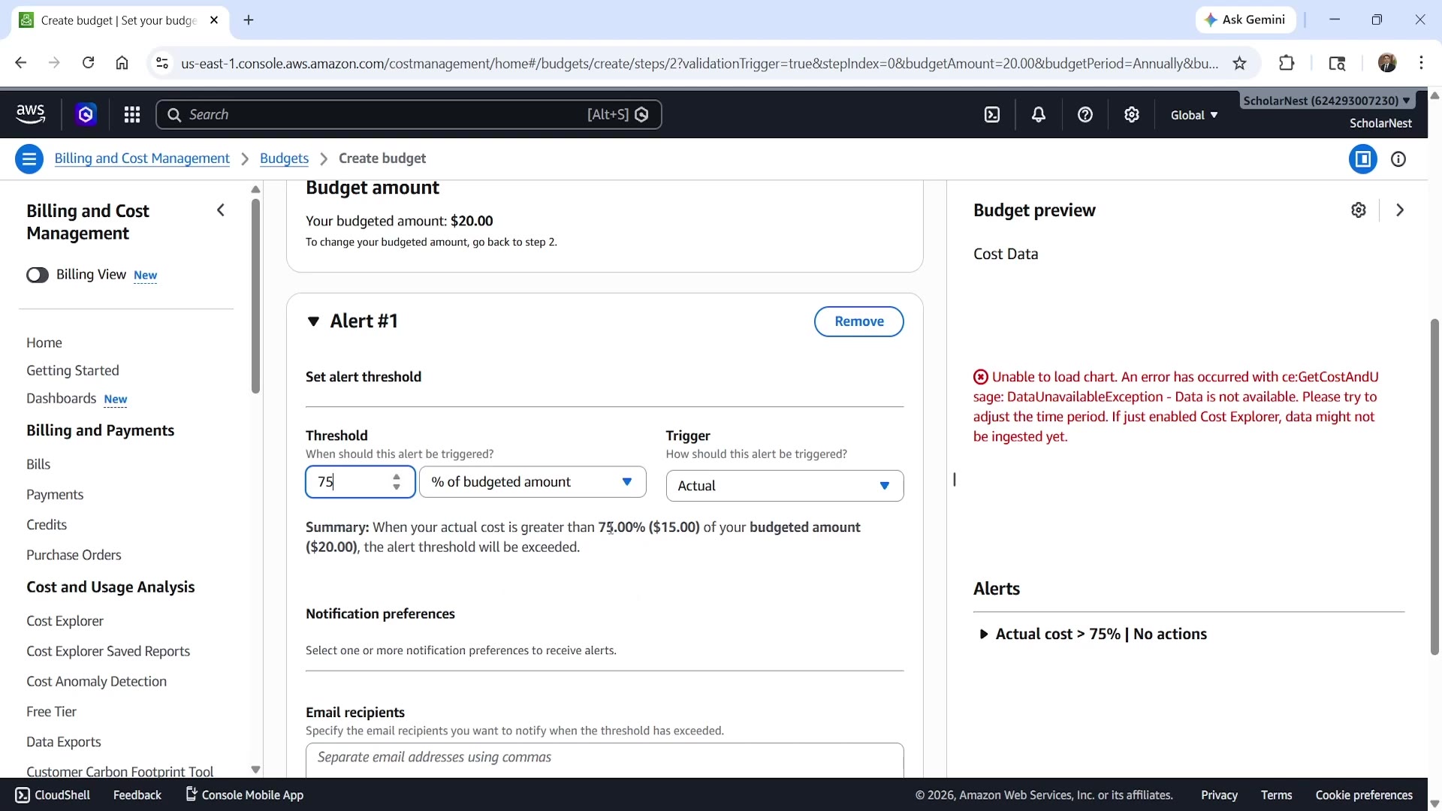
Task: Open the Global region selector
Action: [1194, 115]
